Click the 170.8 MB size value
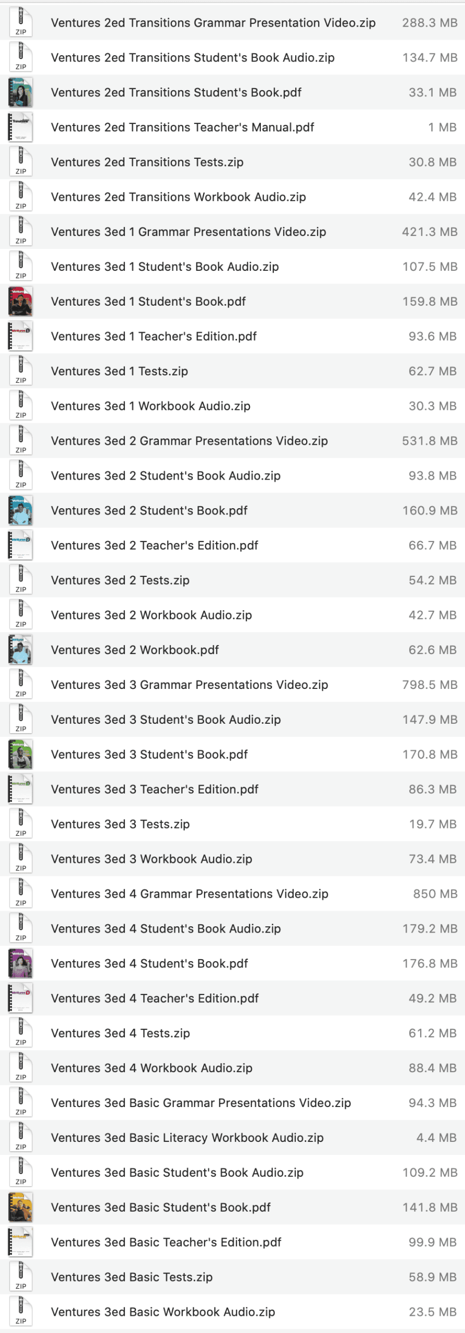465x1333 pixels. (430, 755)
